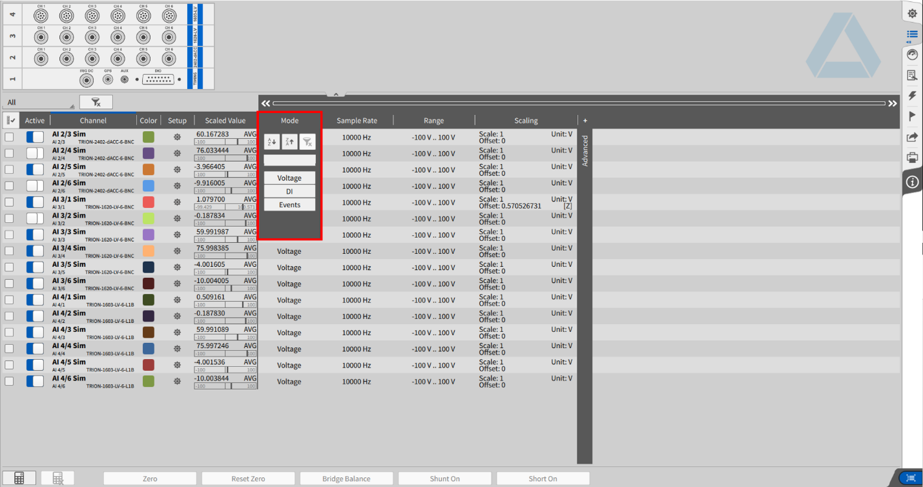Image resolution: width=923 pixels, height=487 pixels.
Task: Open the gauge measurement icon in sidebar
Action: point(912,55)
